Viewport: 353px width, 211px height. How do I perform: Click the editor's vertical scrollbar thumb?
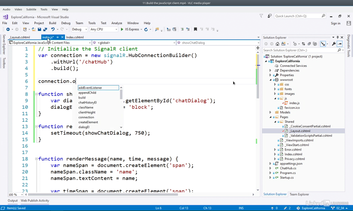point(258,76)
